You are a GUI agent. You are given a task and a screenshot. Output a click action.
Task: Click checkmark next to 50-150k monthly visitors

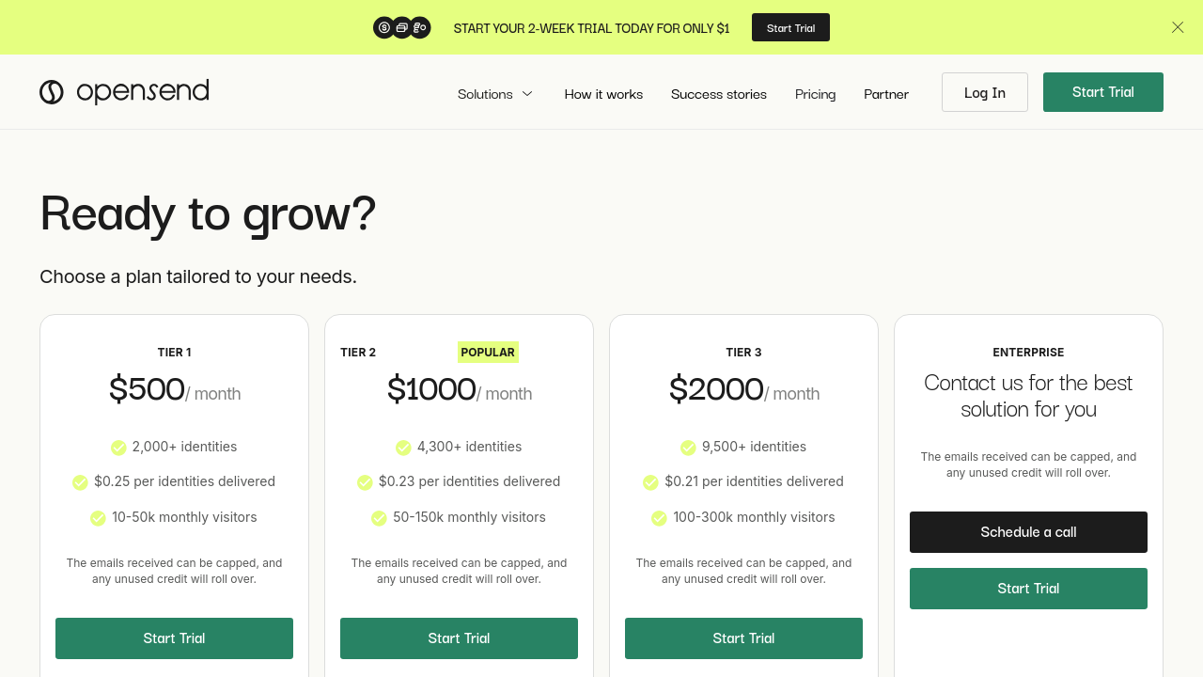[x=379, y=518]
